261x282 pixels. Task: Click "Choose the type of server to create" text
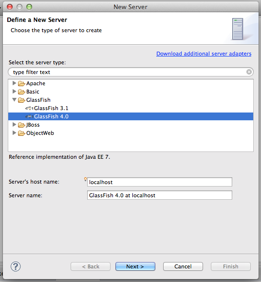[x=56, y=30]
